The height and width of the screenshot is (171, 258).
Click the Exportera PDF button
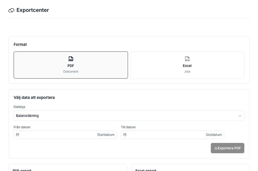[x=227, y=148]
